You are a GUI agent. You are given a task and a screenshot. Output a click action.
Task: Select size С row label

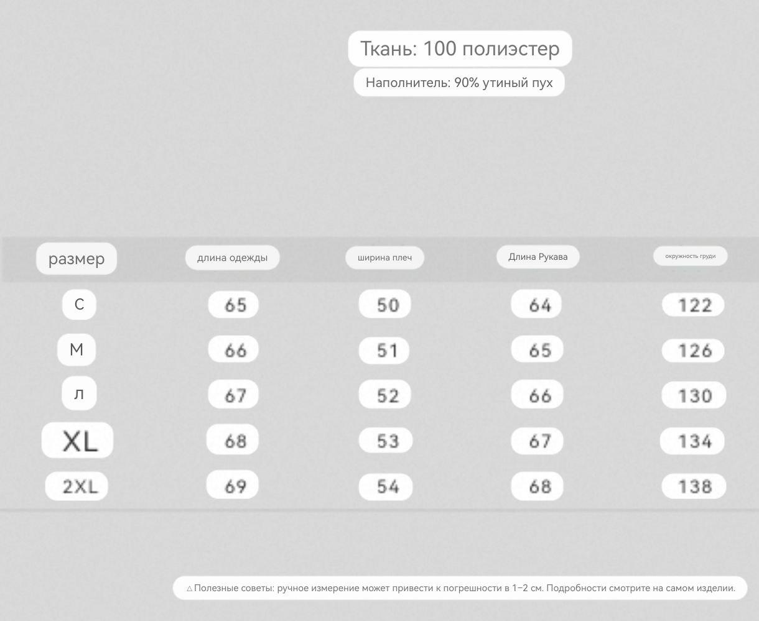[79, 305]
